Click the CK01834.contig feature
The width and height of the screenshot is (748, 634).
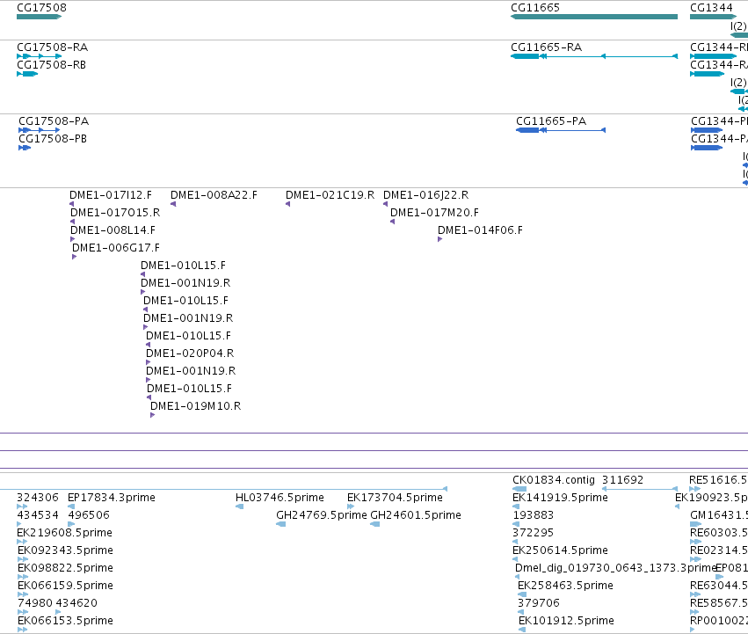click(x=519, y=489)
